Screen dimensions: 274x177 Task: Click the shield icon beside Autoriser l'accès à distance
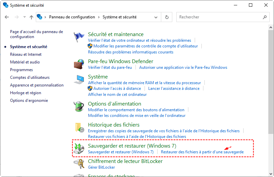90,88
